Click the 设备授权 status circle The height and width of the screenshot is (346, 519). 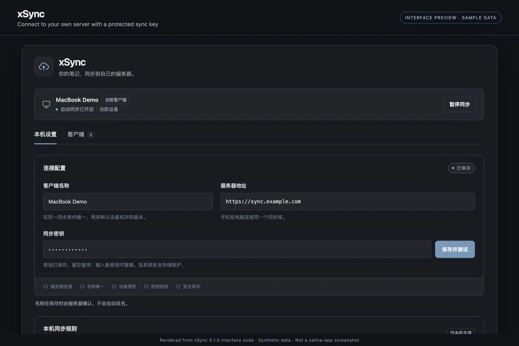coord(114,286)
